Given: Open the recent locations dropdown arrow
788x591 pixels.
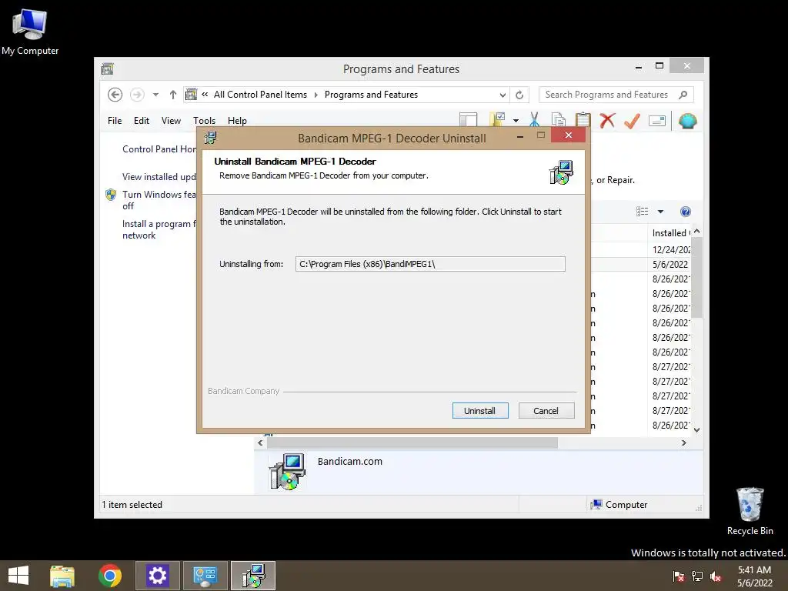Looking at the screenshot, I should pyautogui.click(x=155, y=95).
